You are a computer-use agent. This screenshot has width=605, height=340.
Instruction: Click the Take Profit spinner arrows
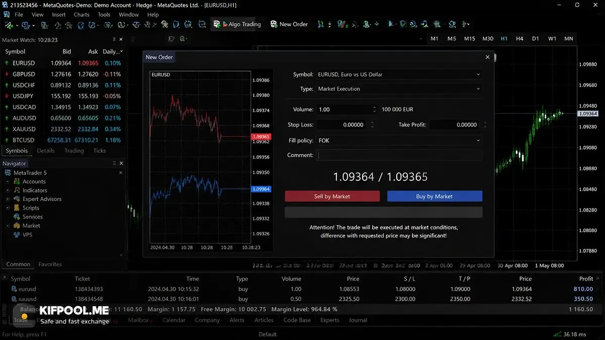pos(486,125)
